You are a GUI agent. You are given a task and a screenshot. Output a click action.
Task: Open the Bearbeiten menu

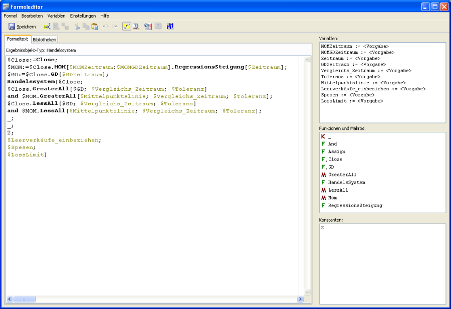(x=32, y=16)
